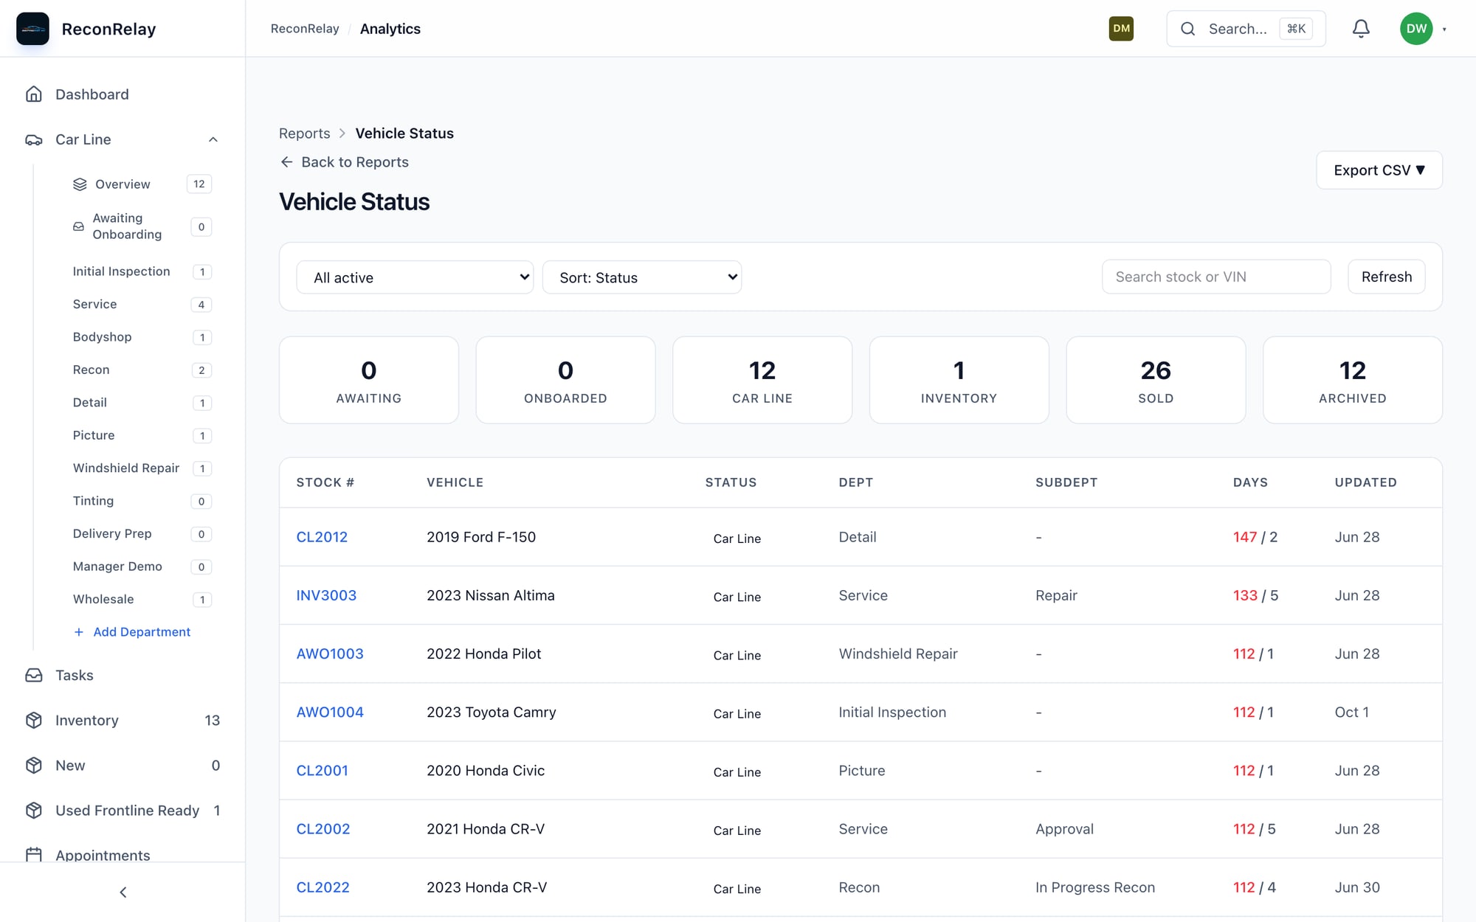Click the back arrow icon beside Back to Reports

coord(286,162)
